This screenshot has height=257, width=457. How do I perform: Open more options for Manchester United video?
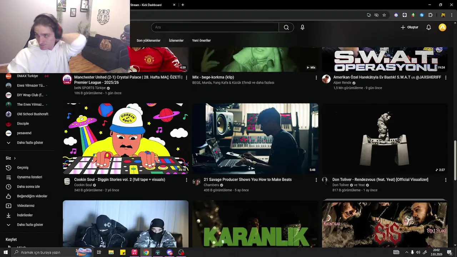[x=186, y=77]
